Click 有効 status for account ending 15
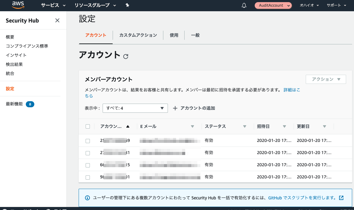The width and height of the screenshot is (354, 210). point(209,165)
